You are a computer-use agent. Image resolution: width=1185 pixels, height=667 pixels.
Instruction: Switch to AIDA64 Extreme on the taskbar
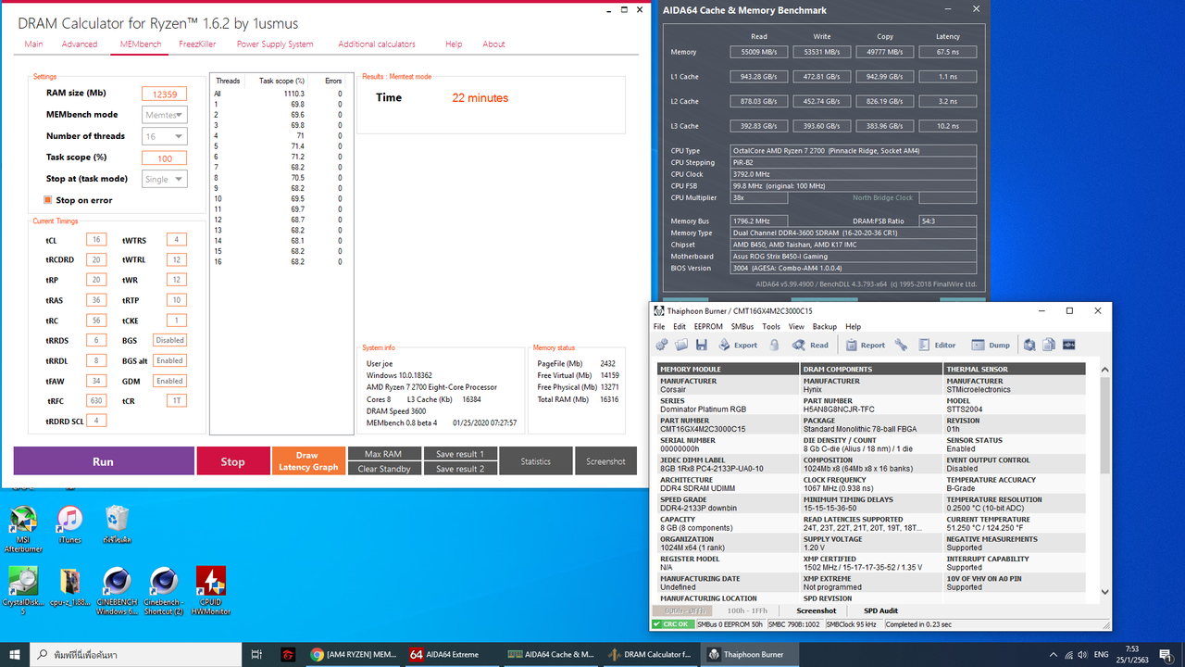point(452,654)
